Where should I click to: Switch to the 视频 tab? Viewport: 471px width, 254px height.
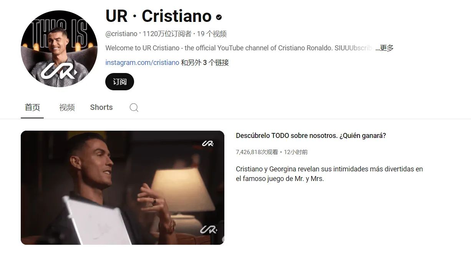[x=67, y=108]
